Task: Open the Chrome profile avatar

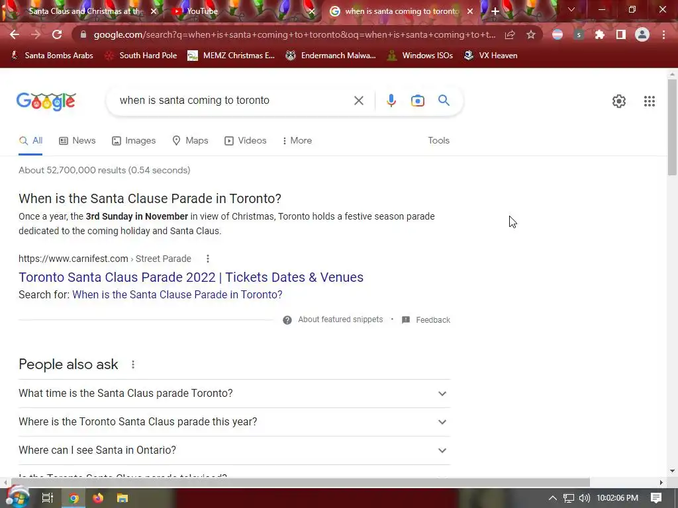Action: coord(642,34)
